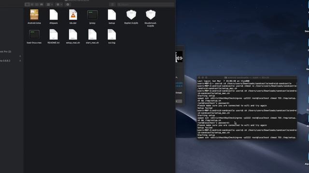Select the Android.lzma archive file
Screen dimensions: 309x173
click(34, 15)
